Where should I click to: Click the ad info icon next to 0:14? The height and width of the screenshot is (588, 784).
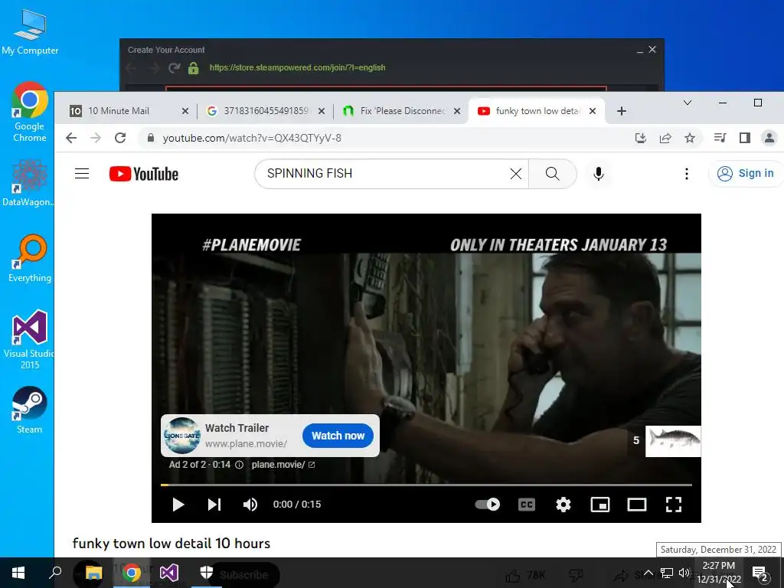coord(240,465)
